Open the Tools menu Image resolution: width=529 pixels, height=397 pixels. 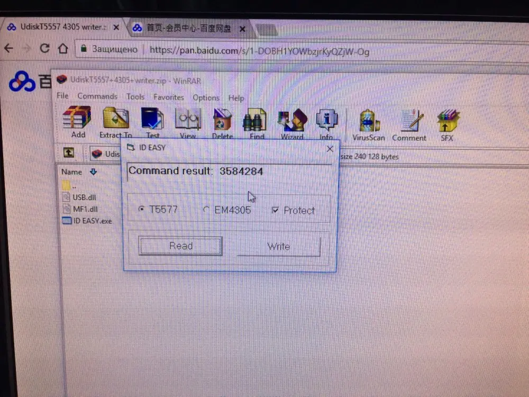tap(135, 97)
